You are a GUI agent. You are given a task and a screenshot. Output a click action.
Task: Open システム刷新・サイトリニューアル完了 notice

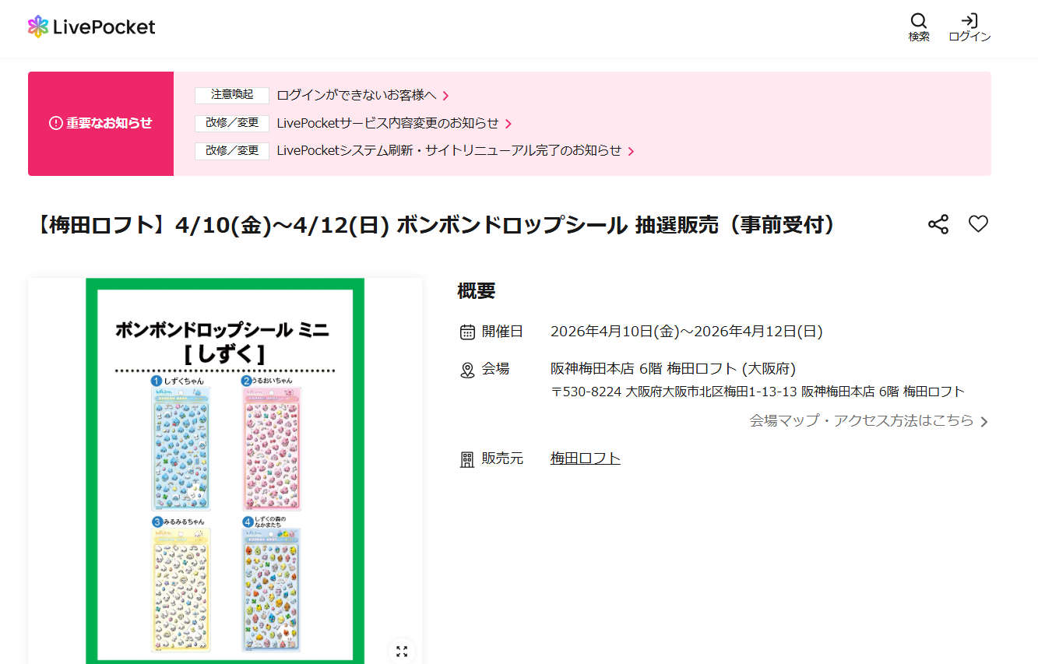tap(449, 151)
